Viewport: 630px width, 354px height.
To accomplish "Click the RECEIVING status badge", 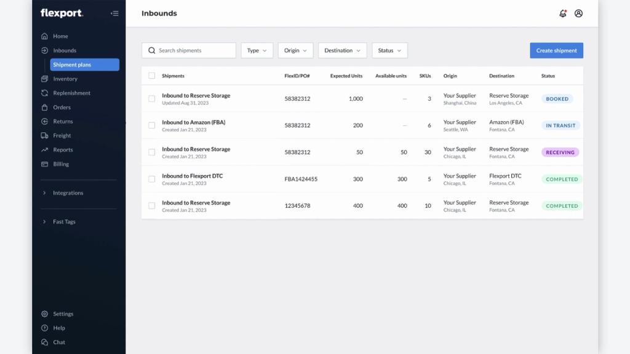I will 560,152.
